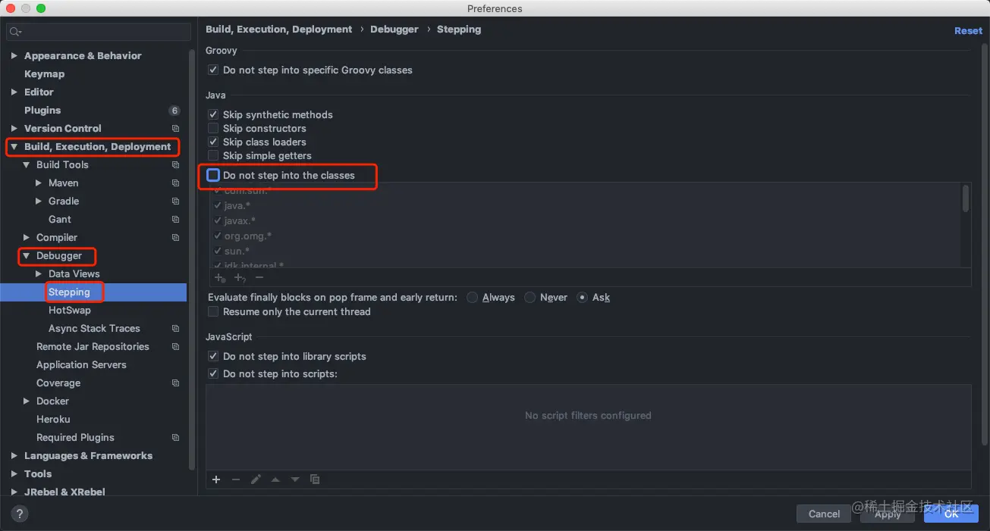Viewport: 990px width, 531px height.
Task: Click Debugger in the breadcrumb path
Action: [394, 30]
